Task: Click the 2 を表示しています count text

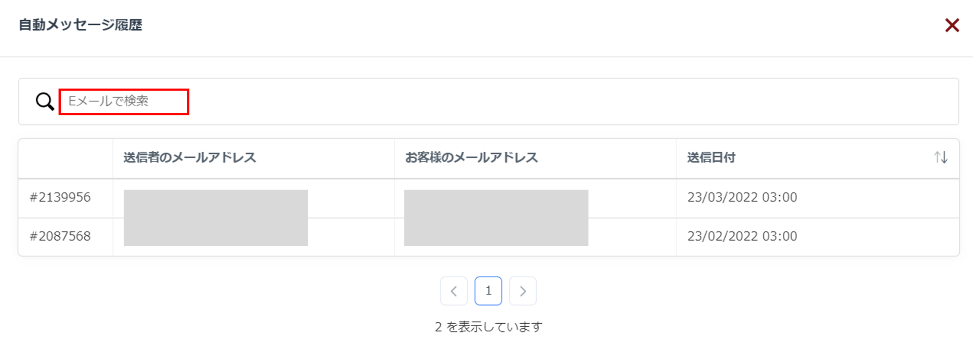Action: (488, 327)
